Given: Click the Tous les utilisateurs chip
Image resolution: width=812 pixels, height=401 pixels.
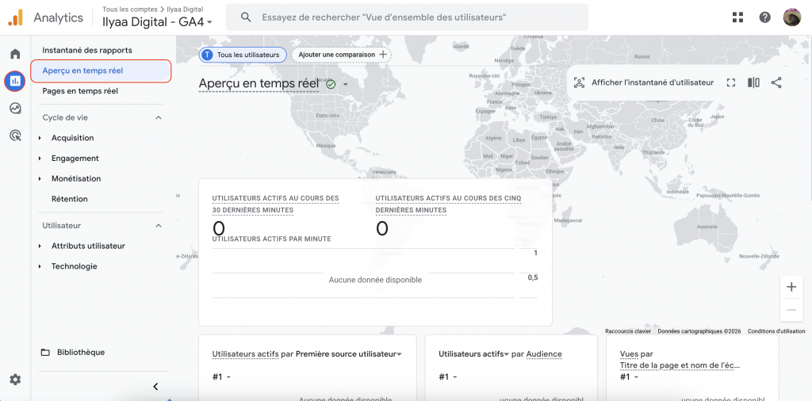Looking at the screenshot, I should click(243, 55).
